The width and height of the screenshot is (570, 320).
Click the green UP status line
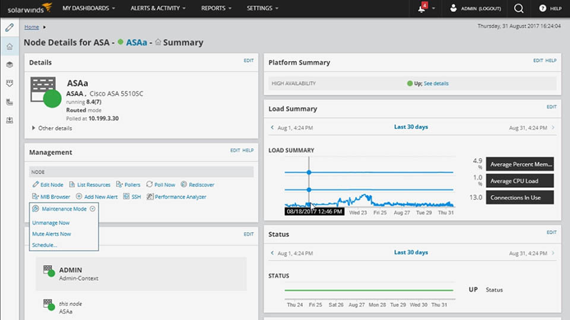369,290
